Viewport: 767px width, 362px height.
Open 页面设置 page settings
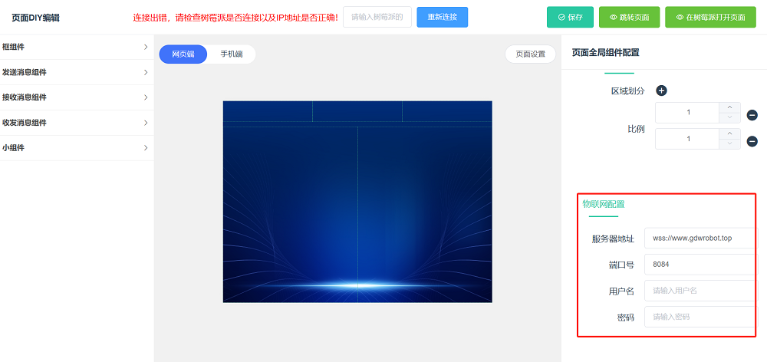click(x=530, y=54)
